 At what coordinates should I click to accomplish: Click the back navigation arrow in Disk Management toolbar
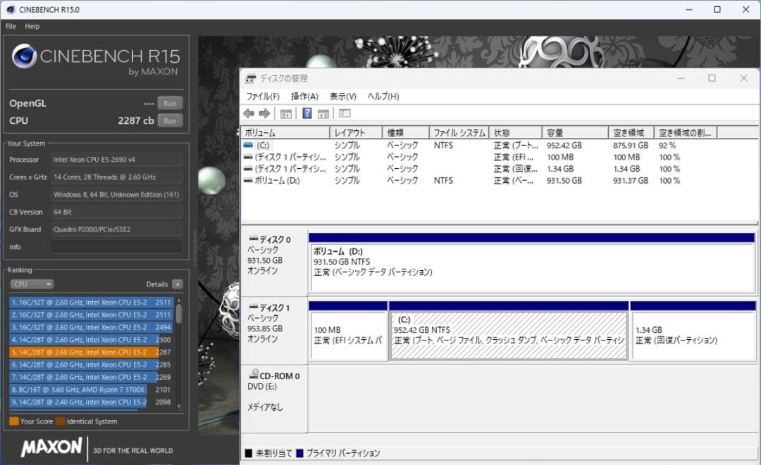click(249, 113)
